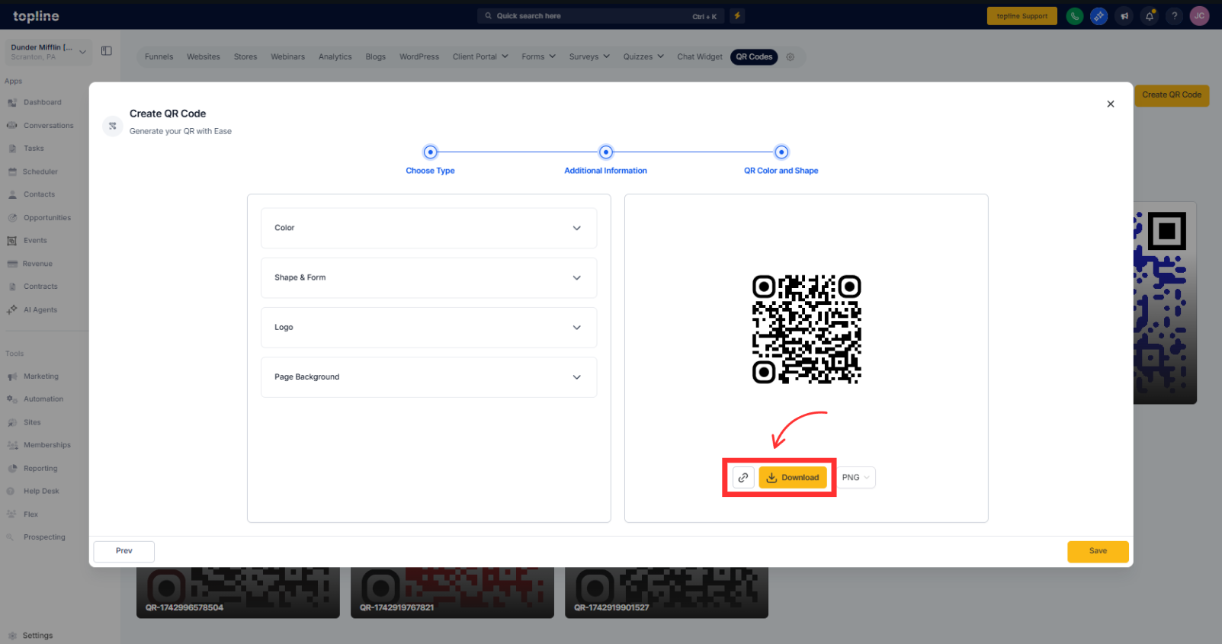Select the Additional Information step indicator
This screenshot has height=644, width=1222.
(x=606, y=152)
